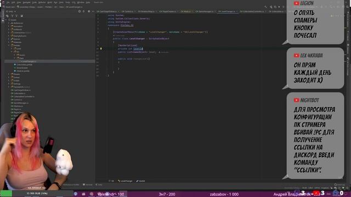351x197 pixels.
Task: Click the first icon in the explorer toolbar
Action: (7, 16)
